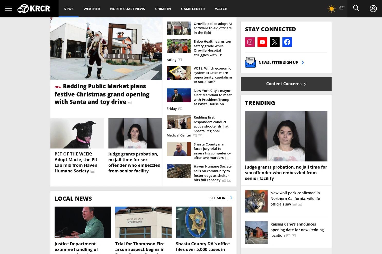
Task: Open the shelter dog kennel thumbnail
Action: (179, 171)
